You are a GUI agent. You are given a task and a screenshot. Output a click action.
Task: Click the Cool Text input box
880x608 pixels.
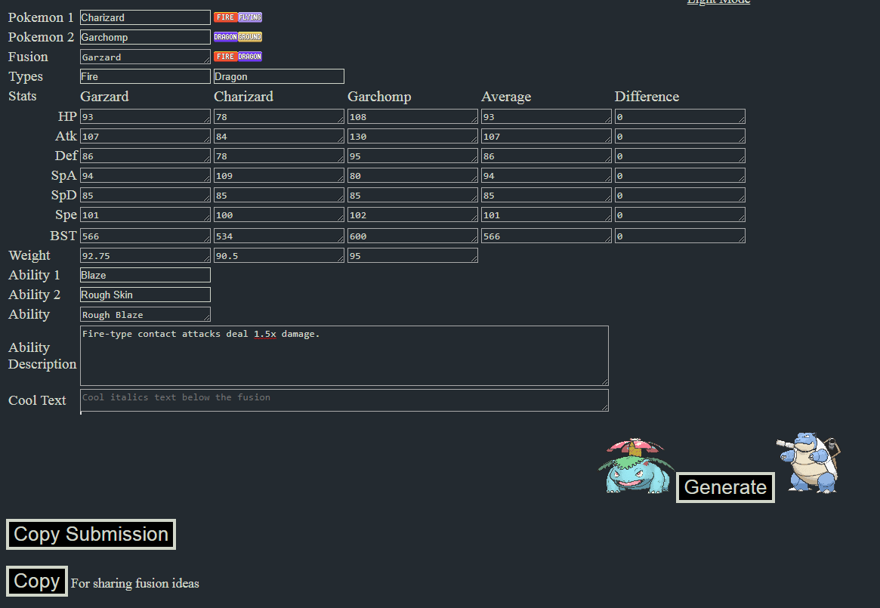(x=344, y=400)
